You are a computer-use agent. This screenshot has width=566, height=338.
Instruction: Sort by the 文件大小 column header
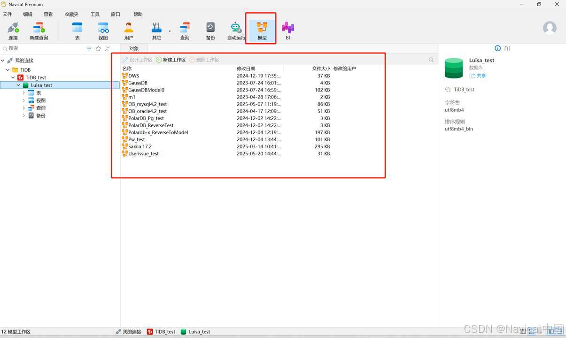[x=308, y=69]
